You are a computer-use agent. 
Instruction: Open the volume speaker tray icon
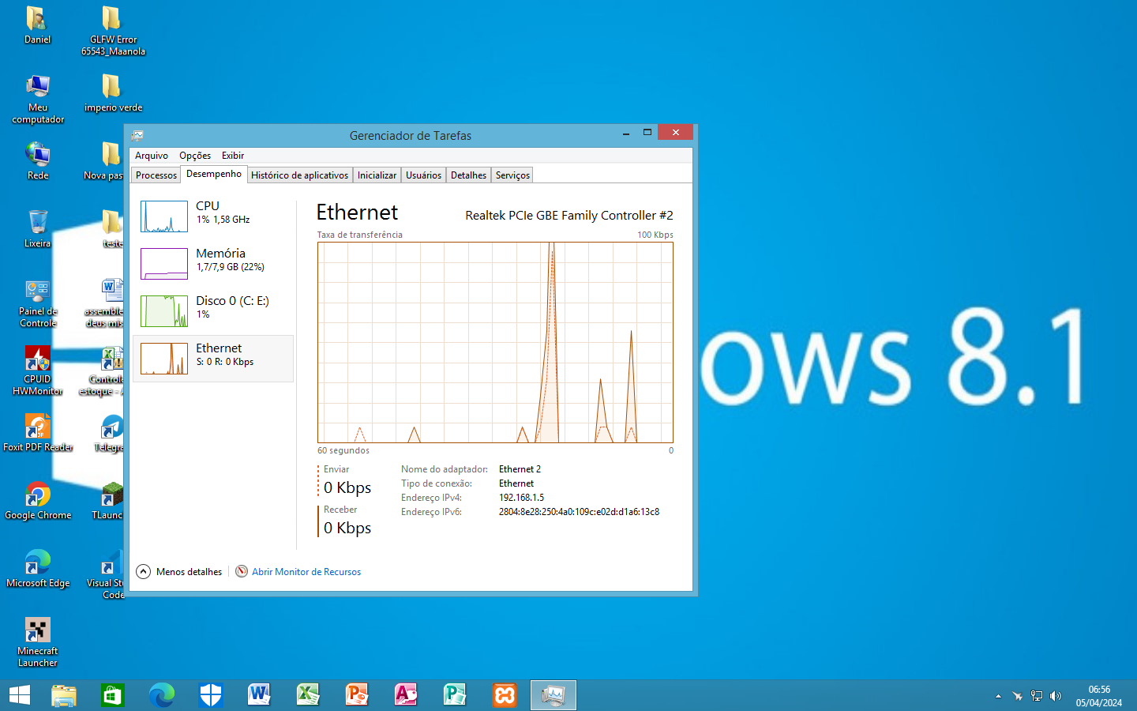1056,696
